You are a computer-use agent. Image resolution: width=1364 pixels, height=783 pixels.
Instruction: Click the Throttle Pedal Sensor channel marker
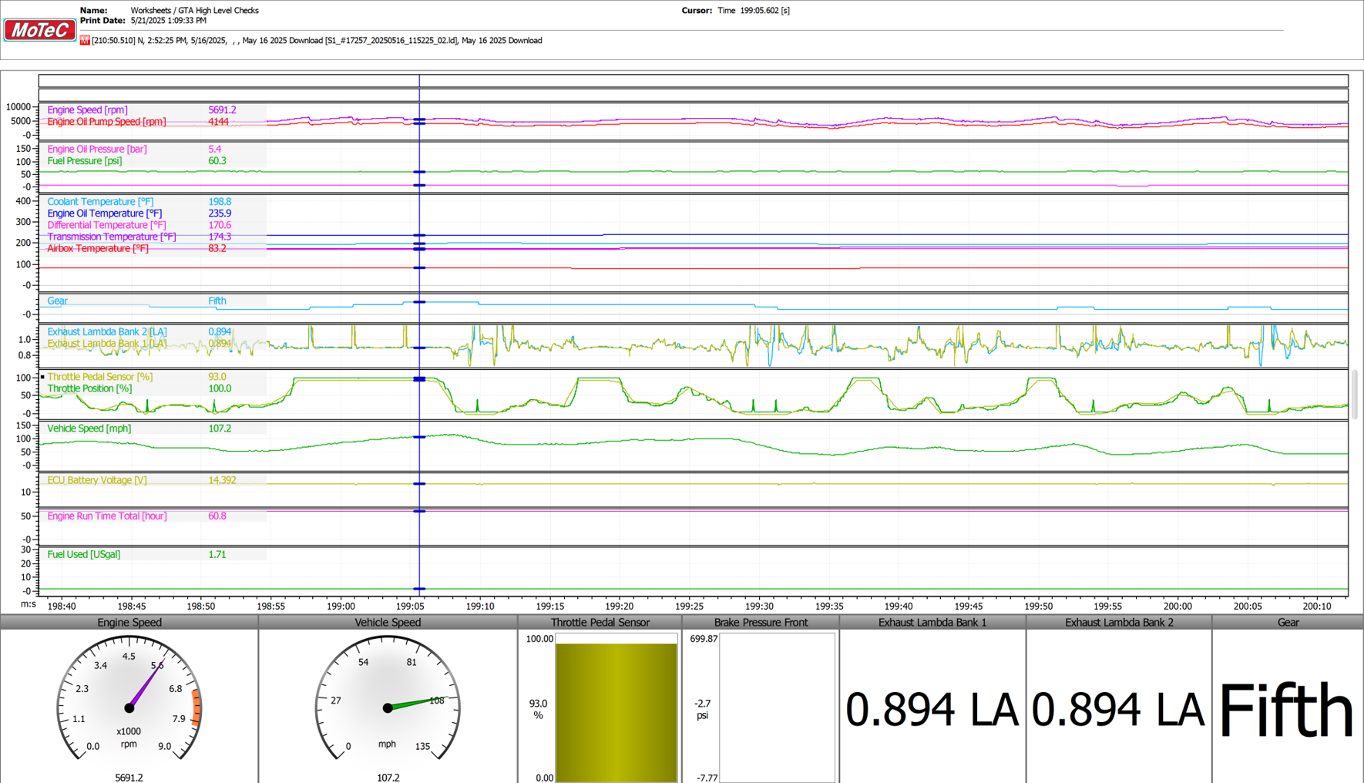(42, 377)
